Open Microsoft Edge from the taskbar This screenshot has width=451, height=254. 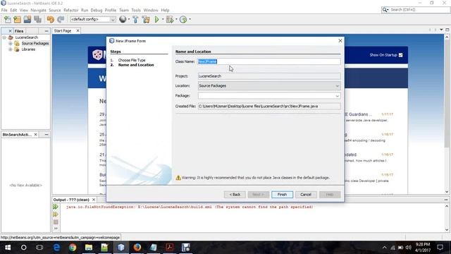pyautogui.click(x=56, y=248)
